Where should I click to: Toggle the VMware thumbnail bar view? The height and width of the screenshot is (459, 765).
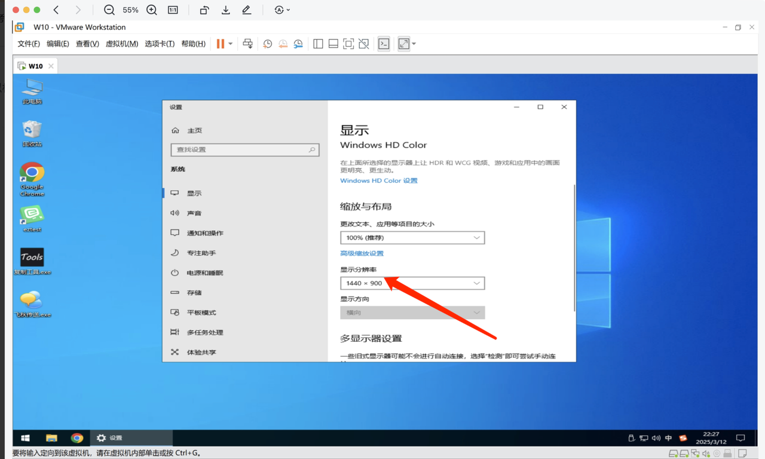click(333, 44)
